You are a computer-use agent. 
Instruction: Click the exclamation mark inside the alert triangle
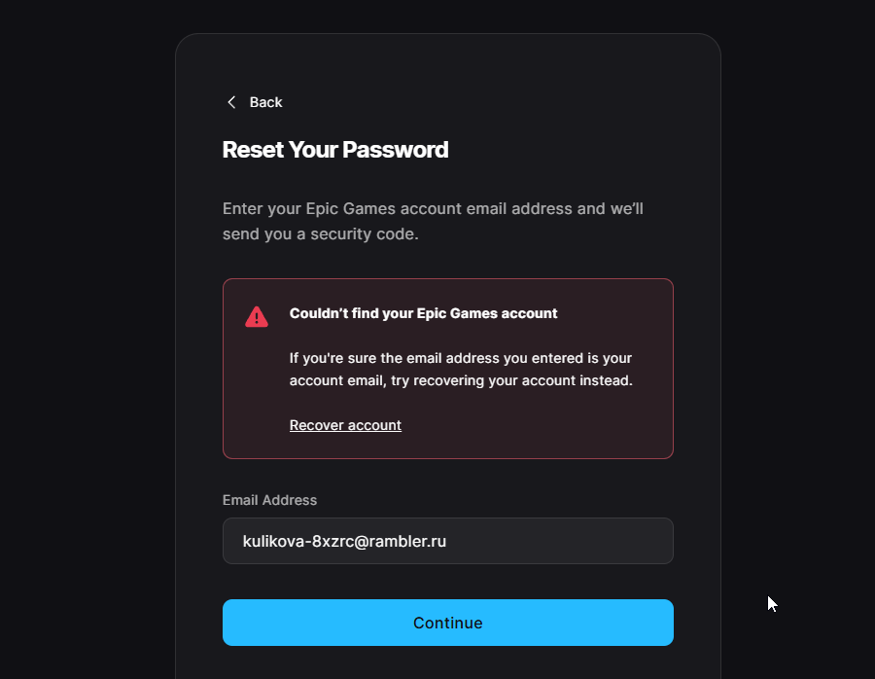257,318
